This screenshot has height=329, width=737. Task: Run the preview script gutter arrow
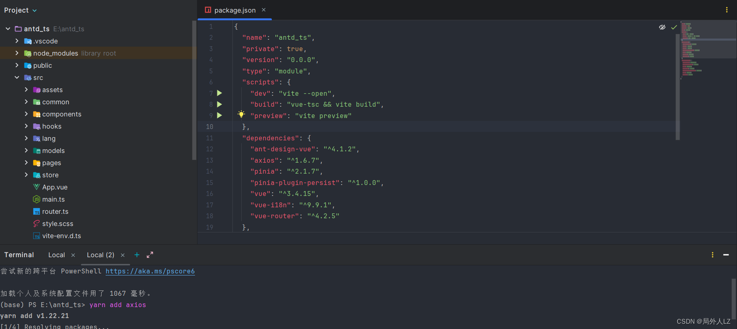219,115
